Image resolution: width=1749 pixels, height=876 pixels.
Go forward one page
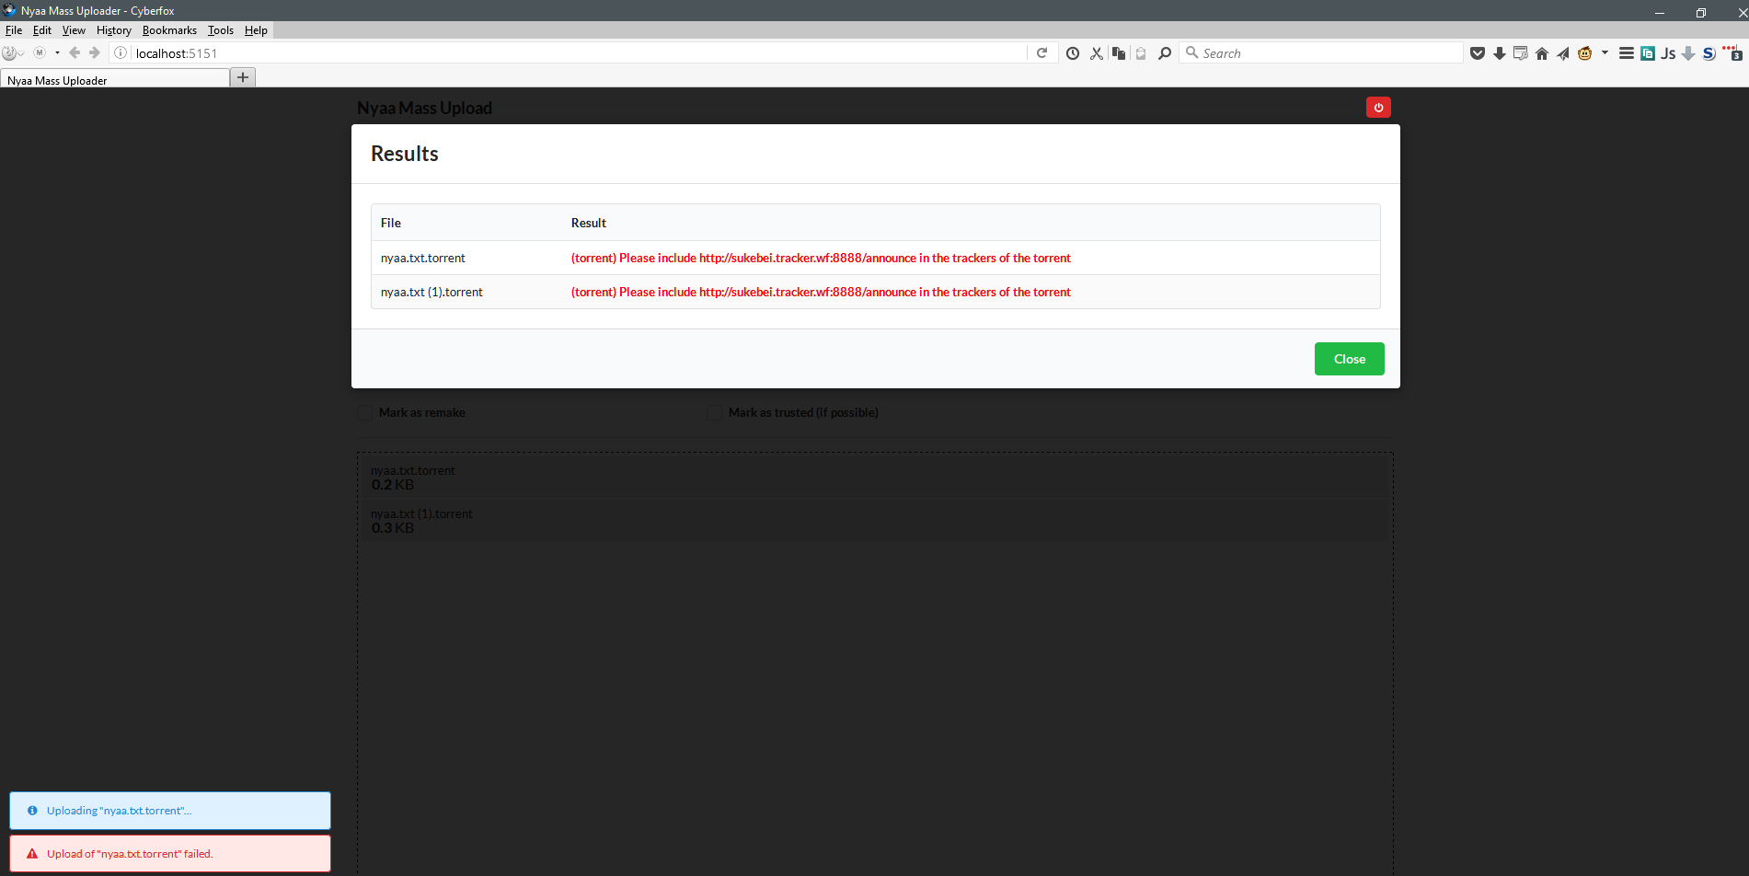[94, 53]
